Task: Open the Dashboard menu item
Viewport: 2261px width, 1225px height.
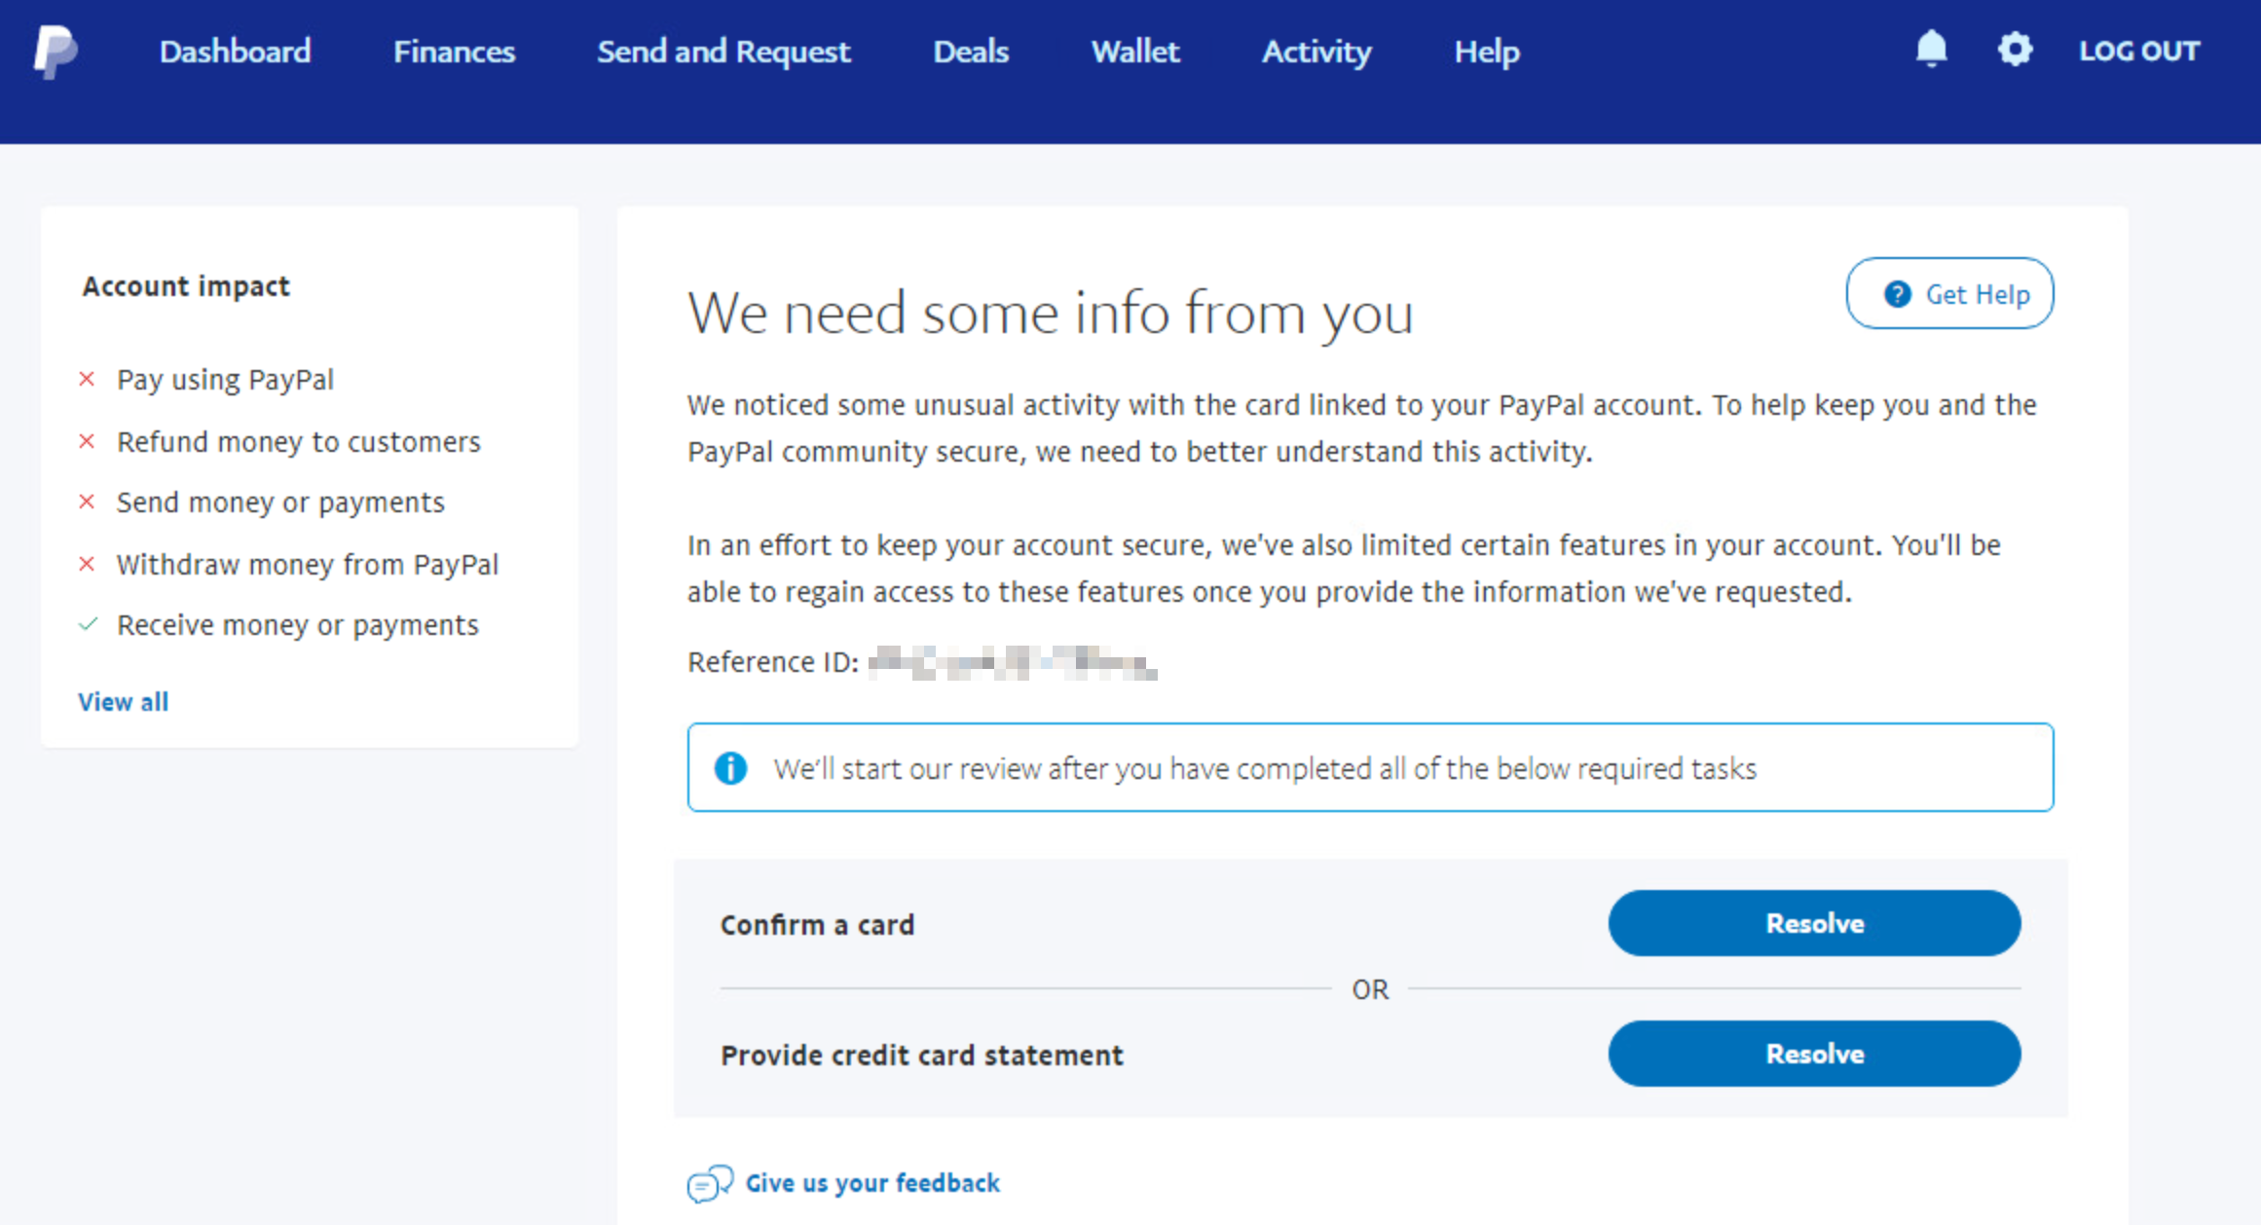Action: (x=235, y=52)
